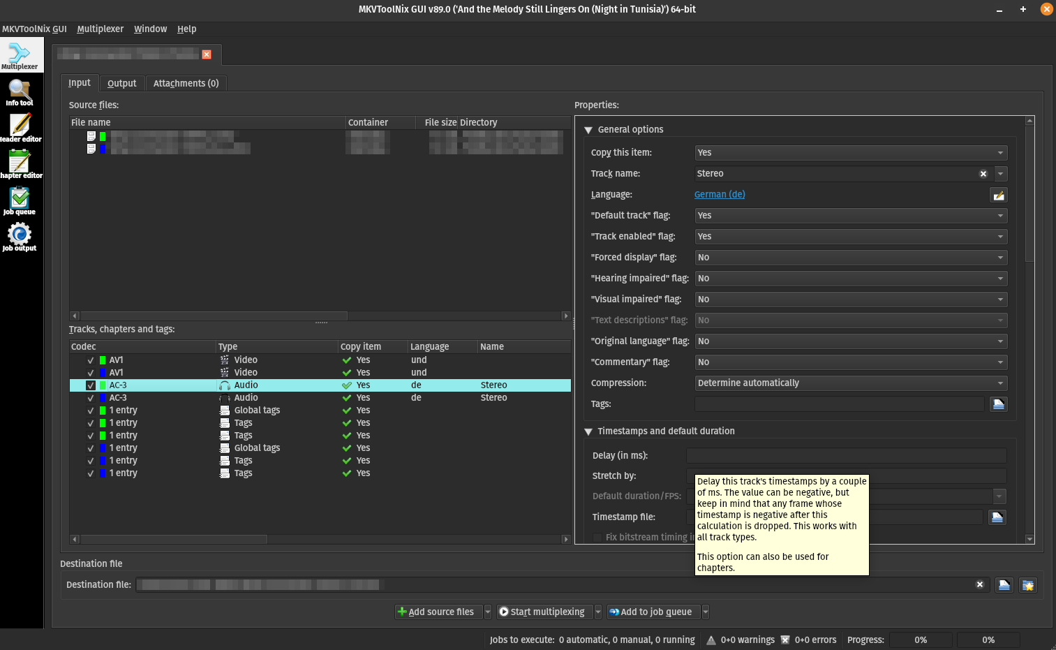Clear the destination file field
This screenshot has width=1056, height=650.
(x=980, y=584)
